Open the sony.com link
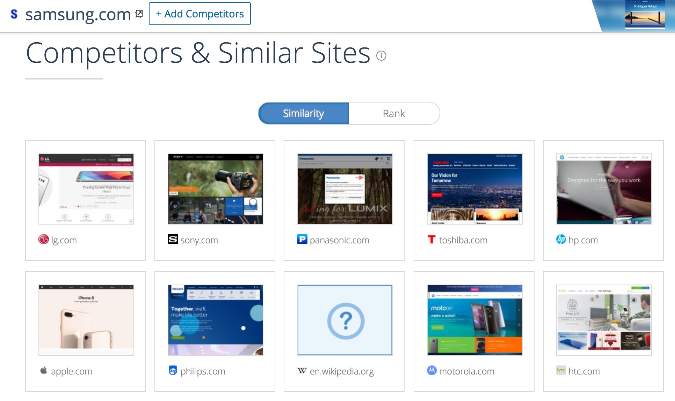The width and height of the screenshot is (675, 401). 199,240
